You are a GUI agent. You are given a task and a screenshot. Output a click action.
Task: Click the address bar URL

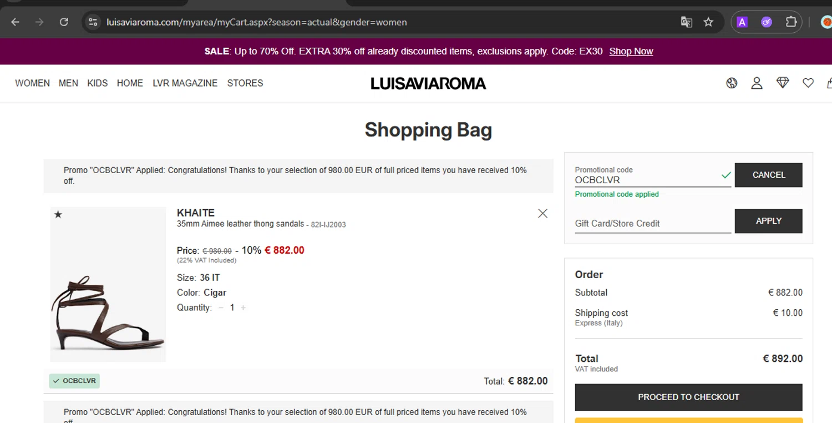click(257, 22)
